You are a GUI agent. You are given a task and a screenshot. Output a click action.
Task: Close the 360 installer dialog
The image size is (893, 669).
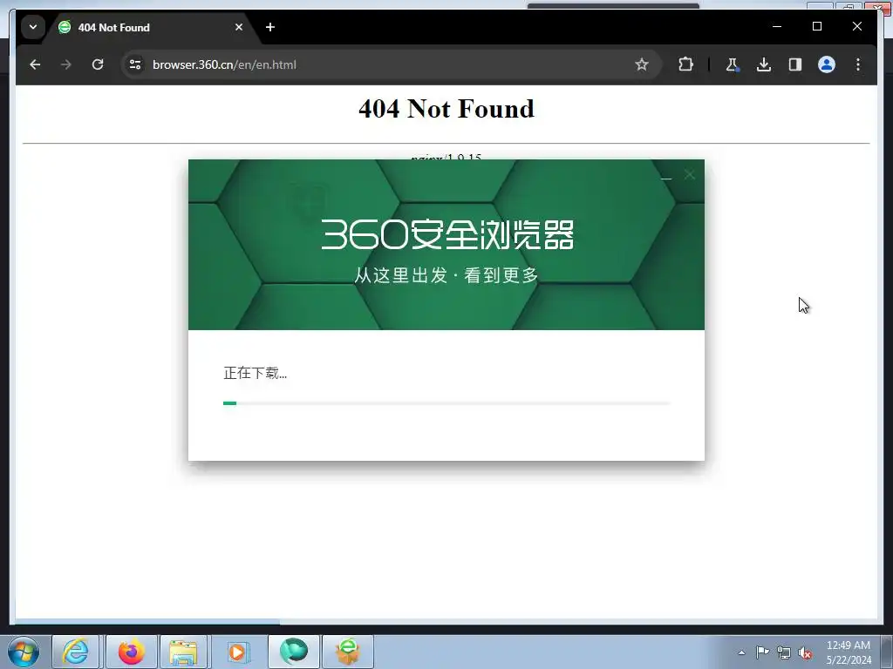pyautogui.click(x=690, y=174)
